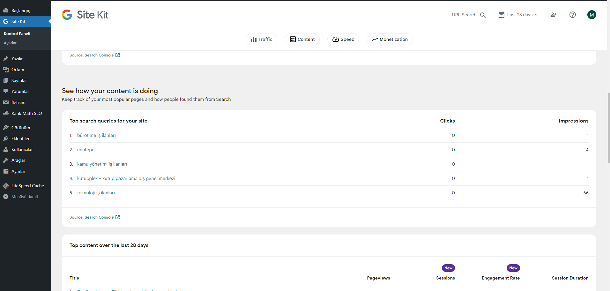610x291 pixels.
Task: Click the Impressions column header
Action: point(574,121)
